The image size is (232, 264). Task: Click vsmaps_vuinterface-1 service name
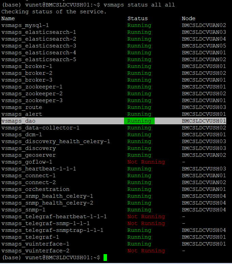pyautogui.click(x=35, y=244)
